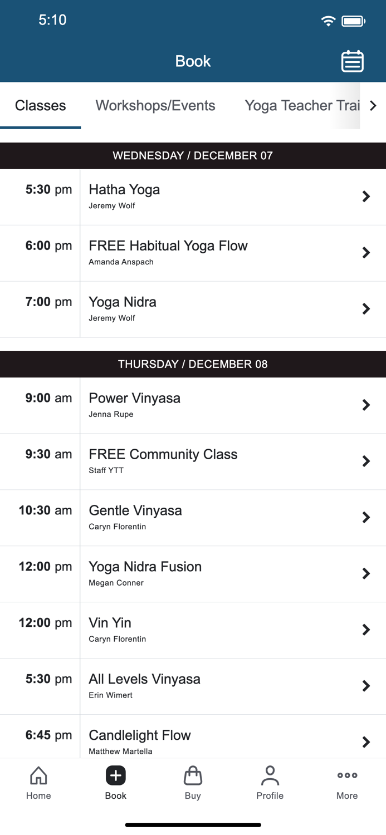Screen dimensions: 386x835
Task: Check the Wi-Fi status icon
Action: 328,20
